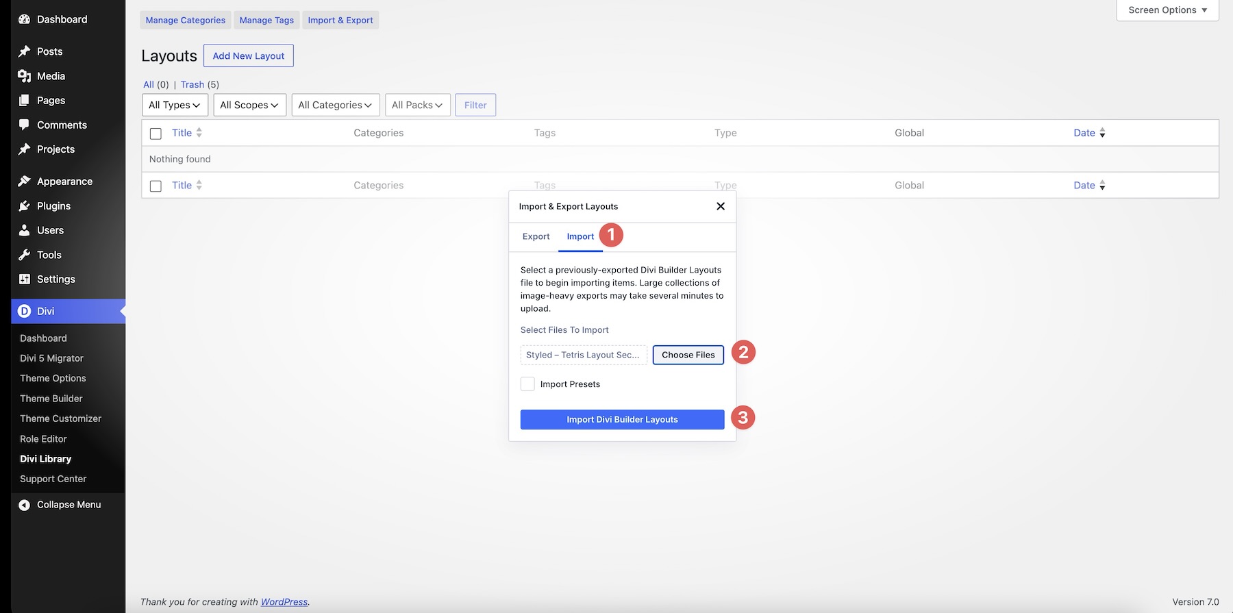Open Support Center submenu item
Image resolution: width=1233 pixels, height=613 pixels.
[53, 479]
